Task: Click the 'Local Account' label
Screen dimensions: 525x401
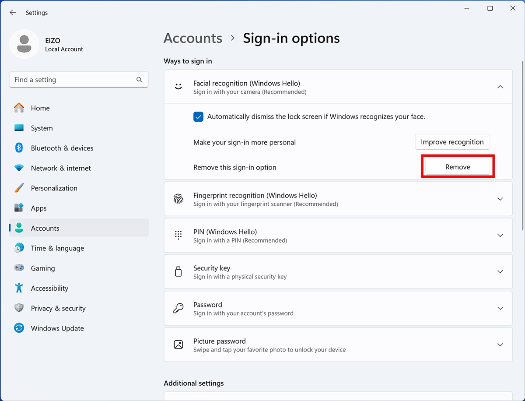Action: click(64, 49)
